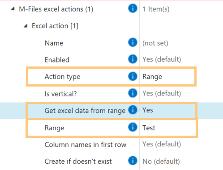This screenshot has height=170, width=223.
Task: Collapse the Excel action [1] node
Action: 26,26
